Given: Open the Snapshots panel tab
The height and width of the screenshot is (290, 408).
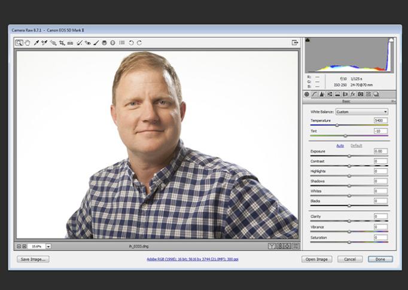Looking at the screenshot, I should pos(376,94).
